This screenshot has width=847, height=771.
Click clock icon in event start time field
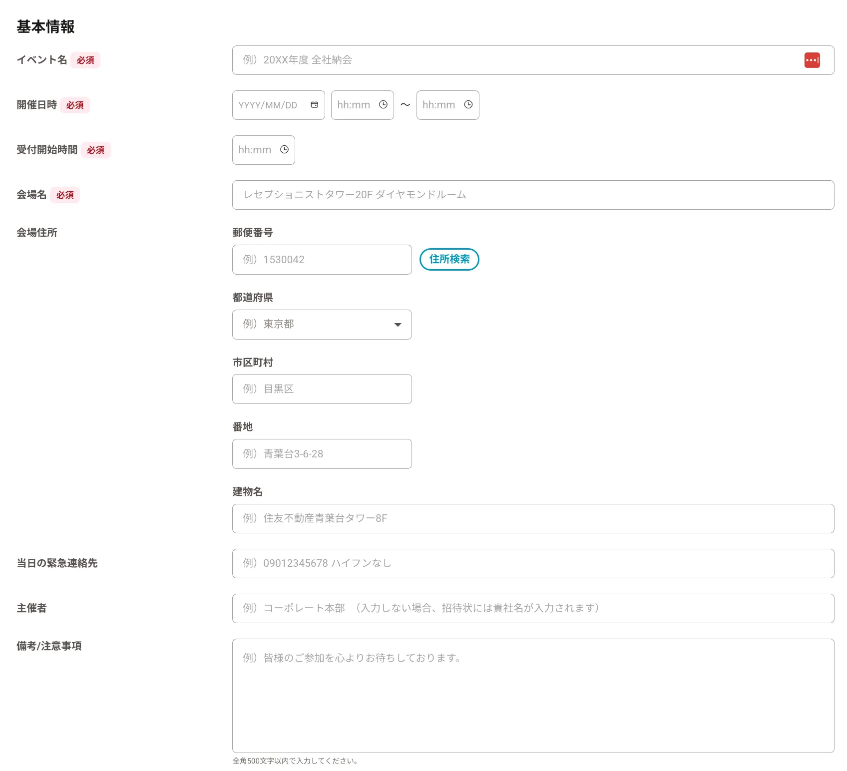click(x=383, y=104)
